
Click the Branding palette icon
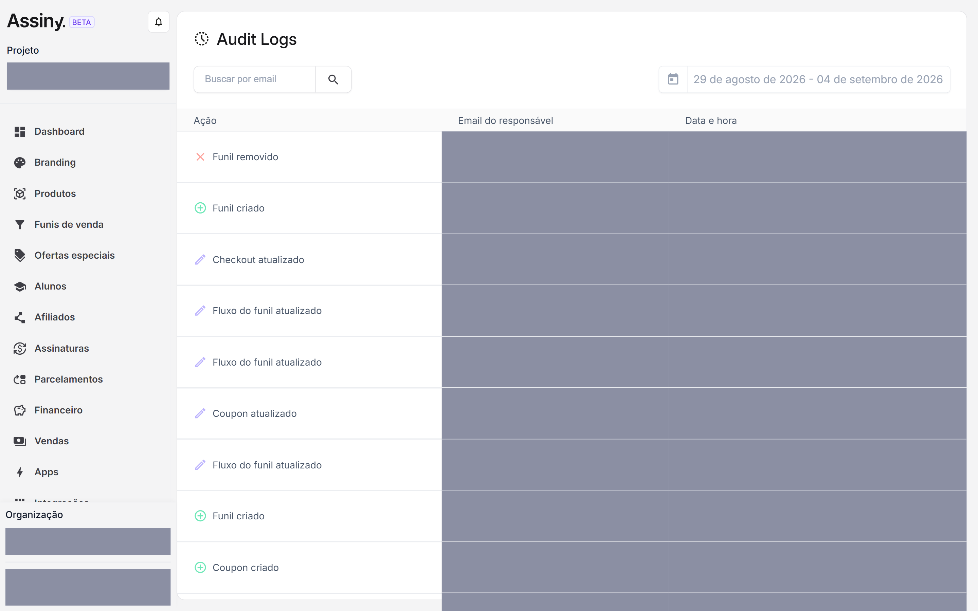[x=20, y=163]
